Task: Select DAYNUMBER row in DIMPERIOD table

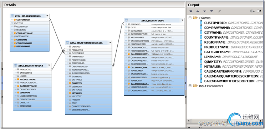Action: pos(154,31)
